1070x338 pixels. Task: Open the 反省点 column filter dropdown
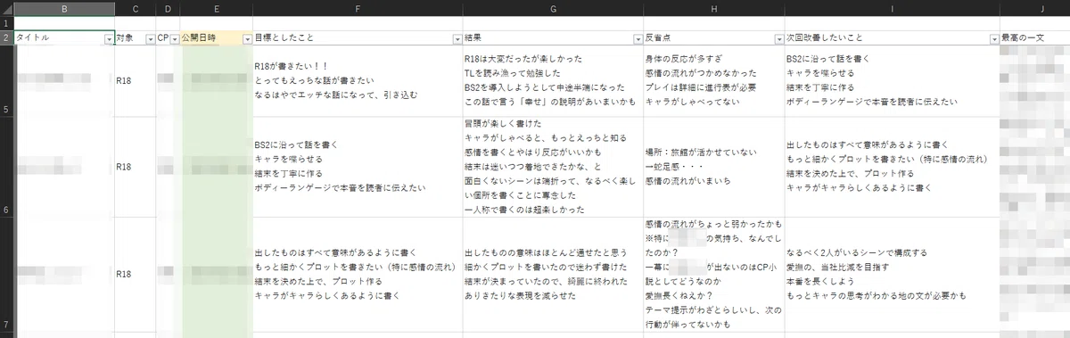point(778,38)
